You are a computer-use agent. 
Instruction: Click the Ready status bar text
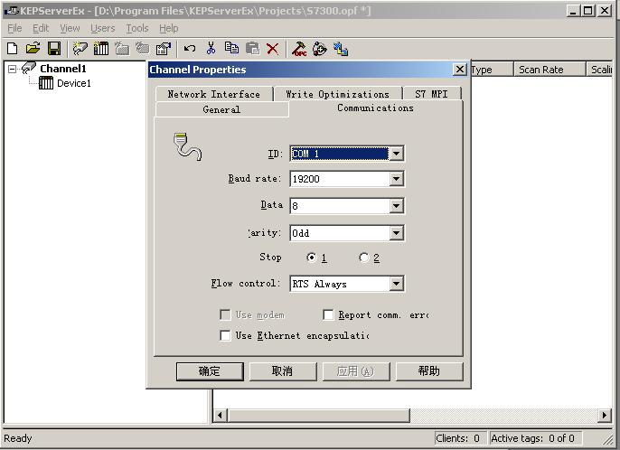[x=18, y=438]
